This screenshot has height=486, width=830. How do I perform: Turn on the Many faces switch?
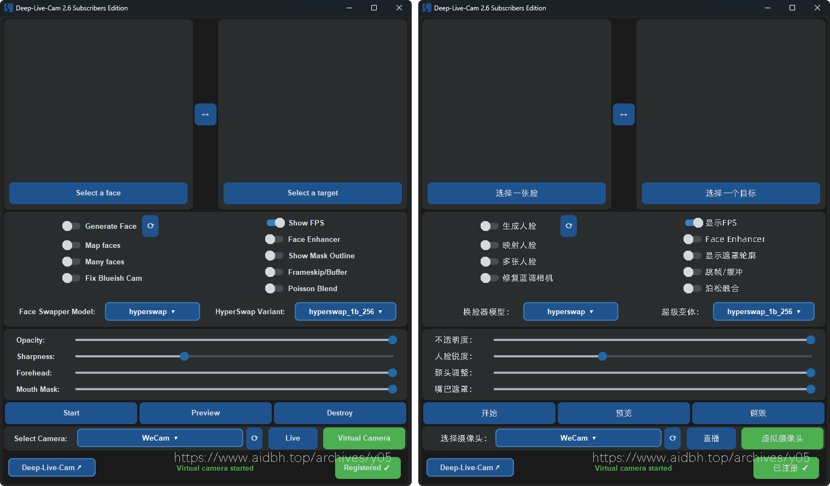[71, 262]
